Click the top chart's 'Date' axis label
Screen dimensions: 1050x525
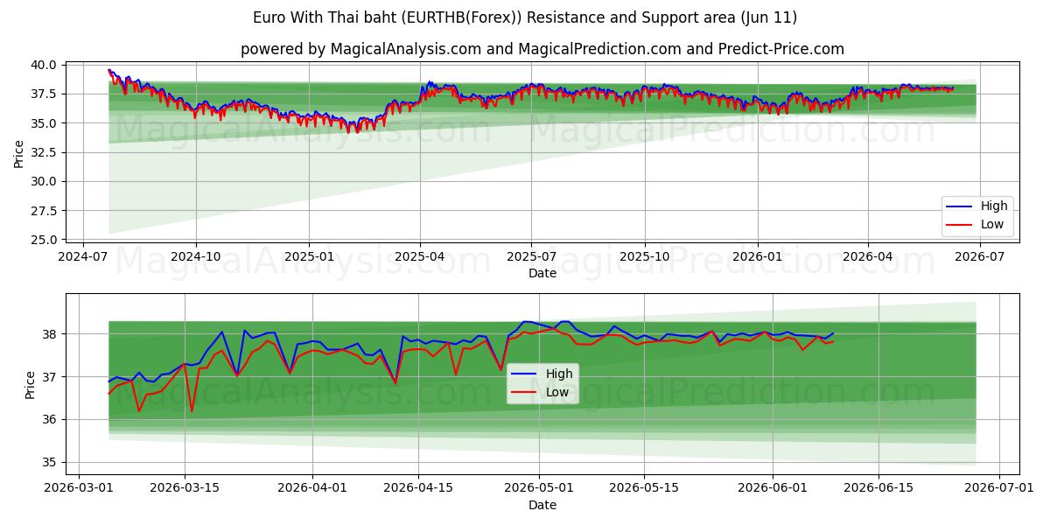click(x=542, y=273)
